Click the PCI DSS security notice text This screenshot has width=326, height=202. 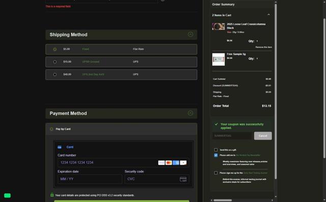pos(95,195)
